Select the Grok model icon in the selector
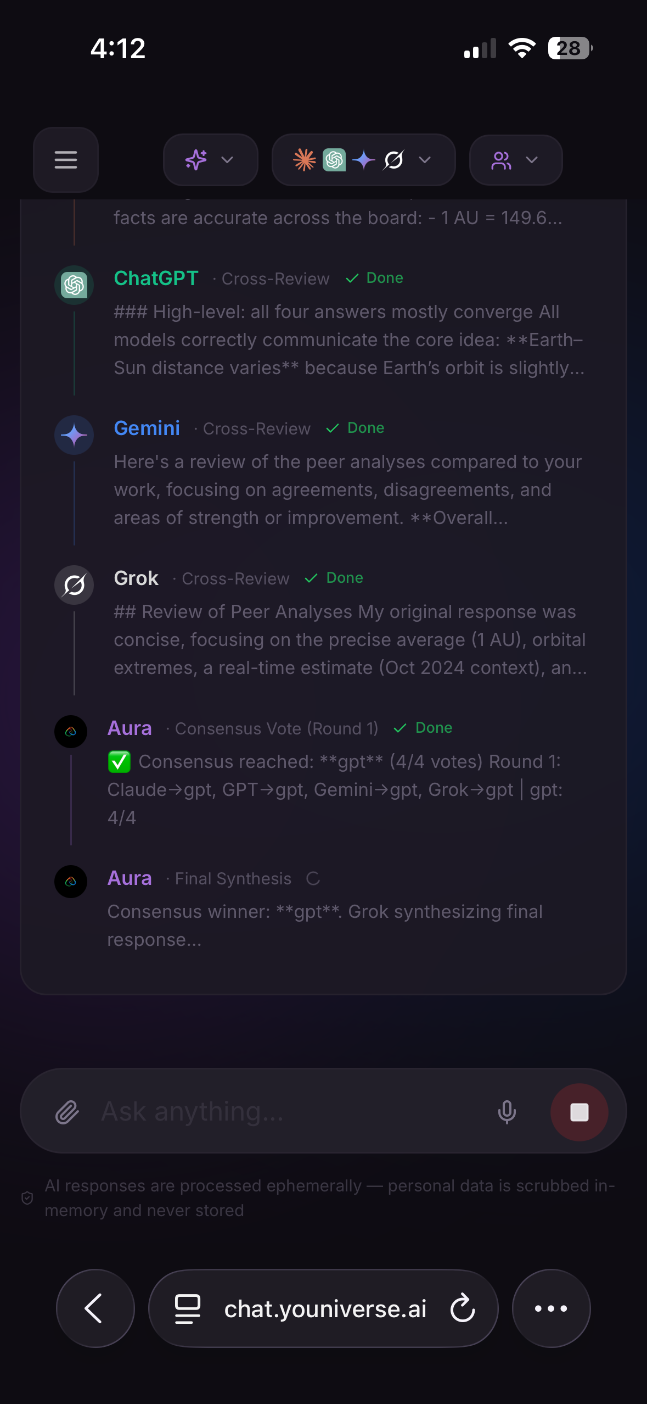This screenshot has width=647, height=1404. pos(395,160)
